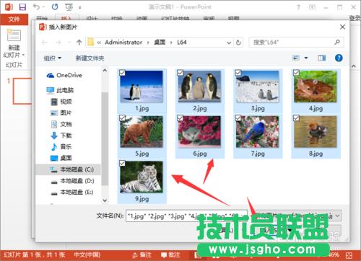
Task: Select 本地磁盘 (D:) drive
Action: click(x=72, y=181)
